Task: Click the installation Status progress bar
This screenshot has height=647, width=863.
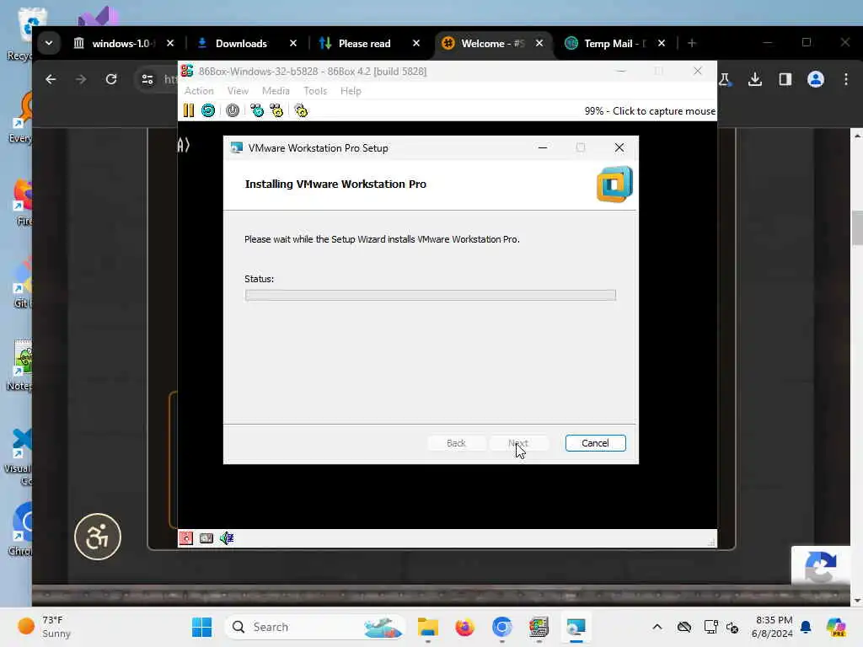Action: tap(431, 296)
